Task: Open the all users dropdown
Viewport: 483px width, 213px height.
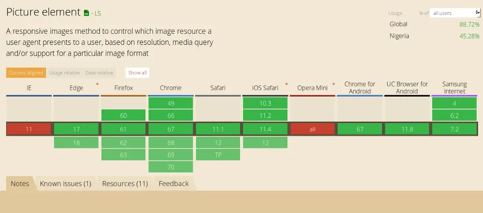Action: (455, 13)
